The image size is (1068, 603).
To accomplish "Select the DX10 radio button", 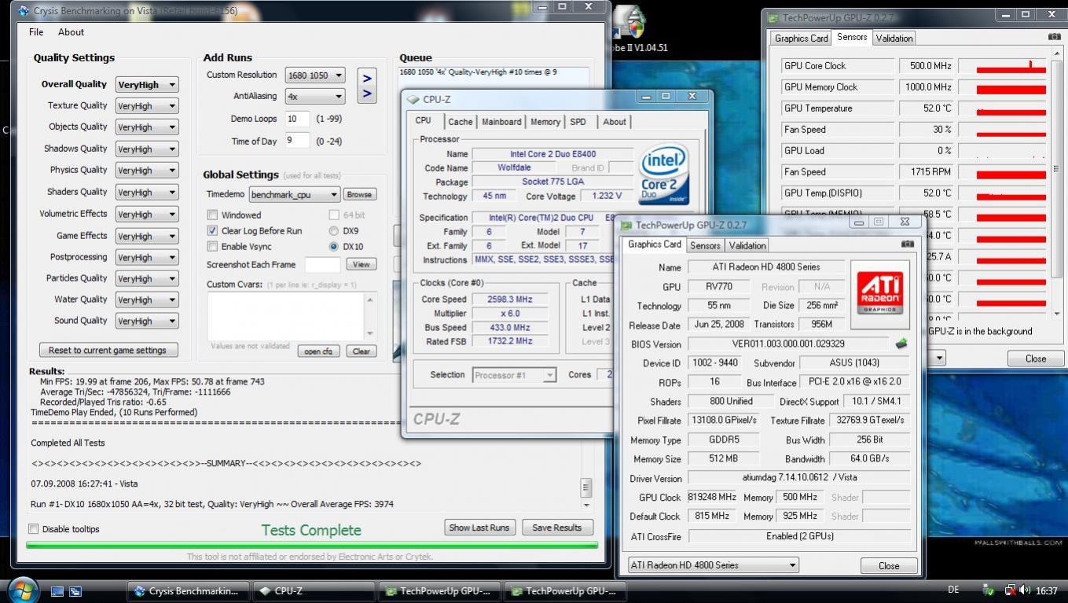I will [334, 246].
